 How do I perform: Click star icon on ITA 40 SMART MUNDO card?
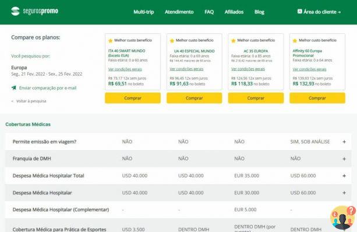click(111, 41)
